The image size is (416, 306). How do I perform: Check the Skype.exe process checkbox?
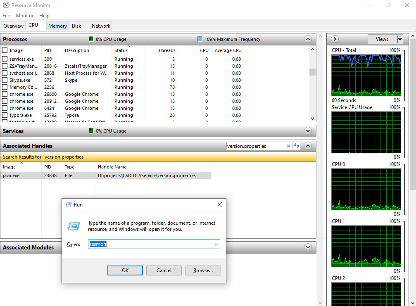[x=5, y=80]
